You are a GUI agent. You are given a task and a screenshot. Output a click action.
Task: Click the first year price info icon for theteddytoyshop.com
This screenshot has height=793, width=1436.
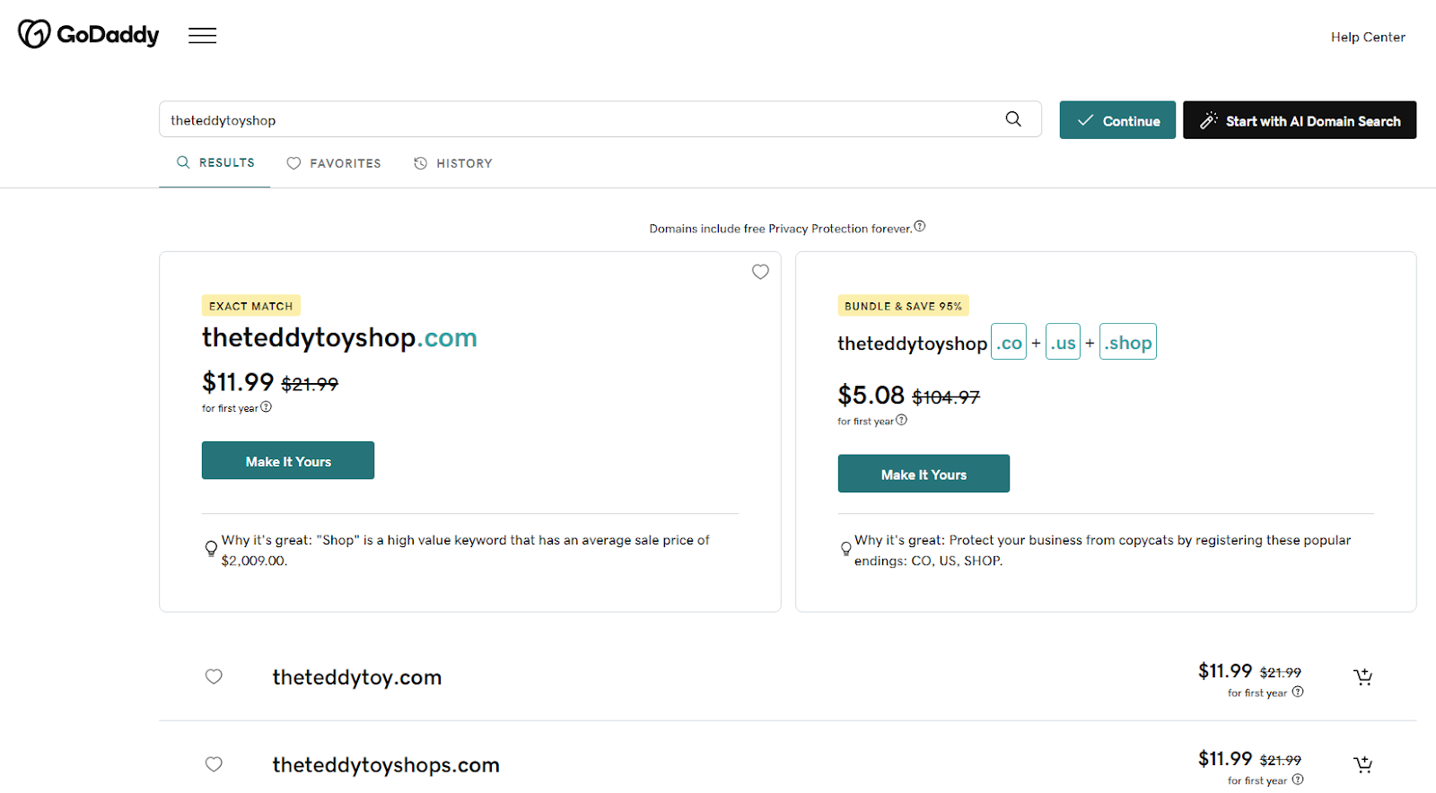(266, 407)
